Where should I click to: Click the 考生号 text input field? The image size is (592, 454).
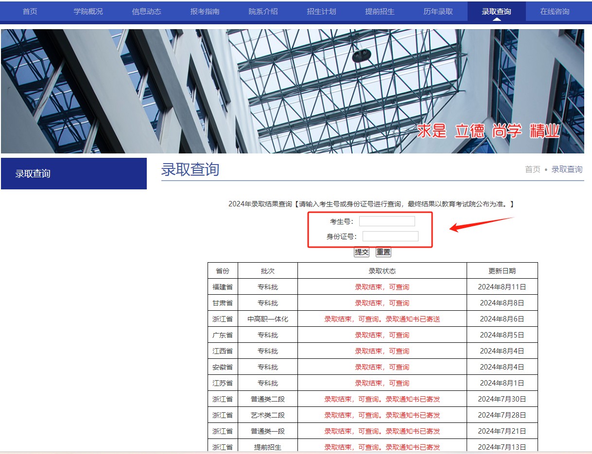click(x=387, y=221)
